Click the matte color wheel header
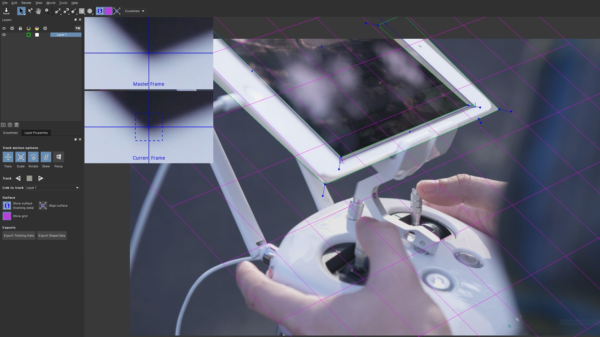 pyautogui.click(x=37, y=28)
